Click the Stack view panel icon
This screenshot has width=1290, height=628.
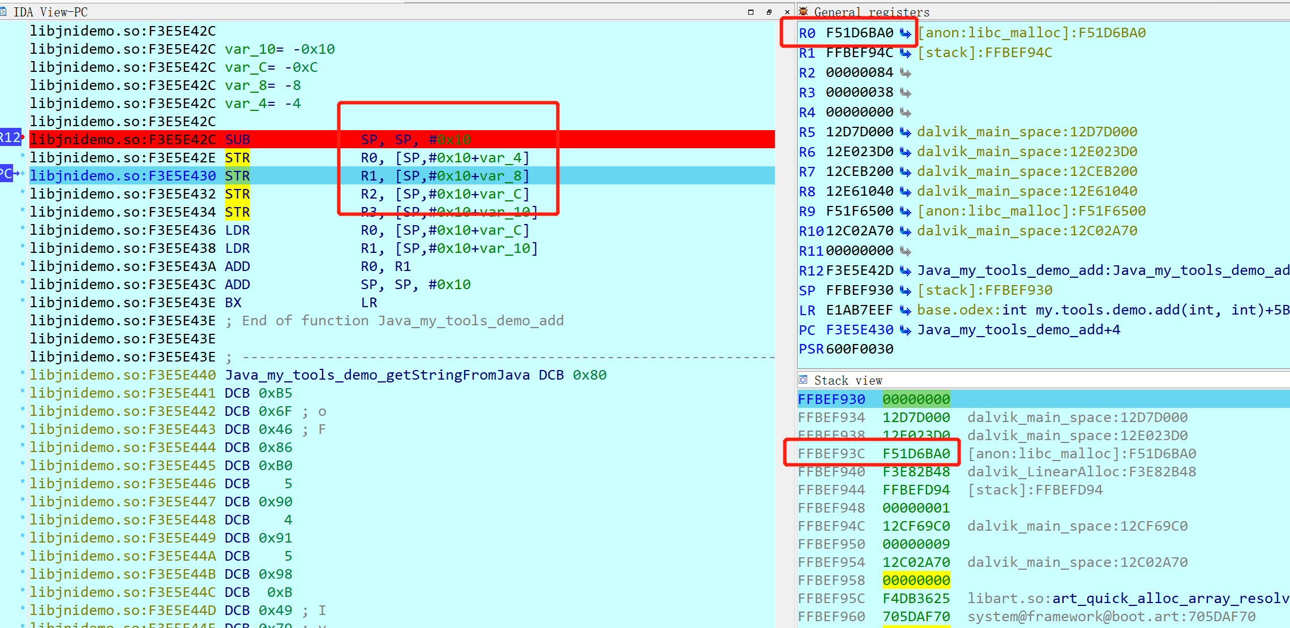tap(803, 380)
